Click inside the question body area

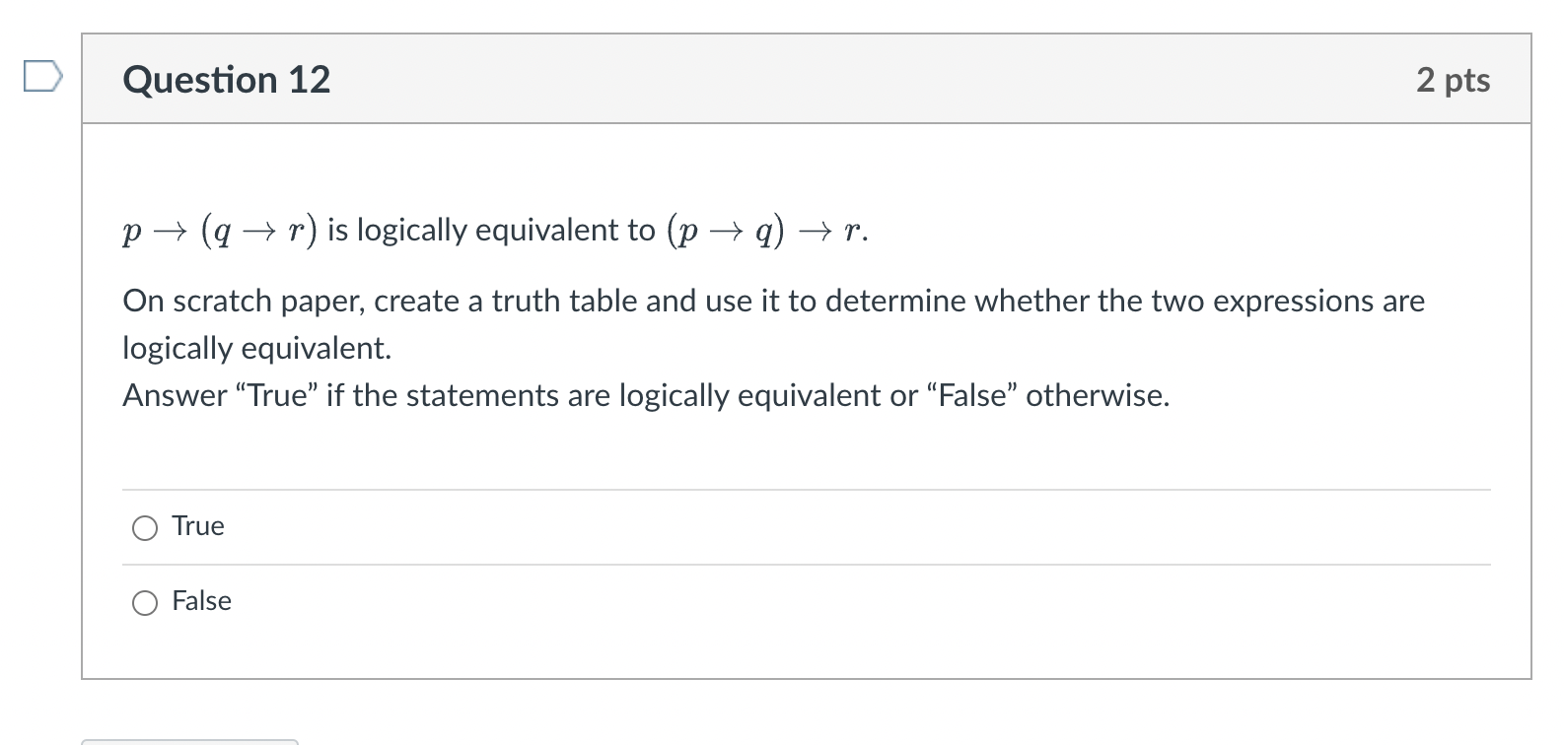point(690,345)
